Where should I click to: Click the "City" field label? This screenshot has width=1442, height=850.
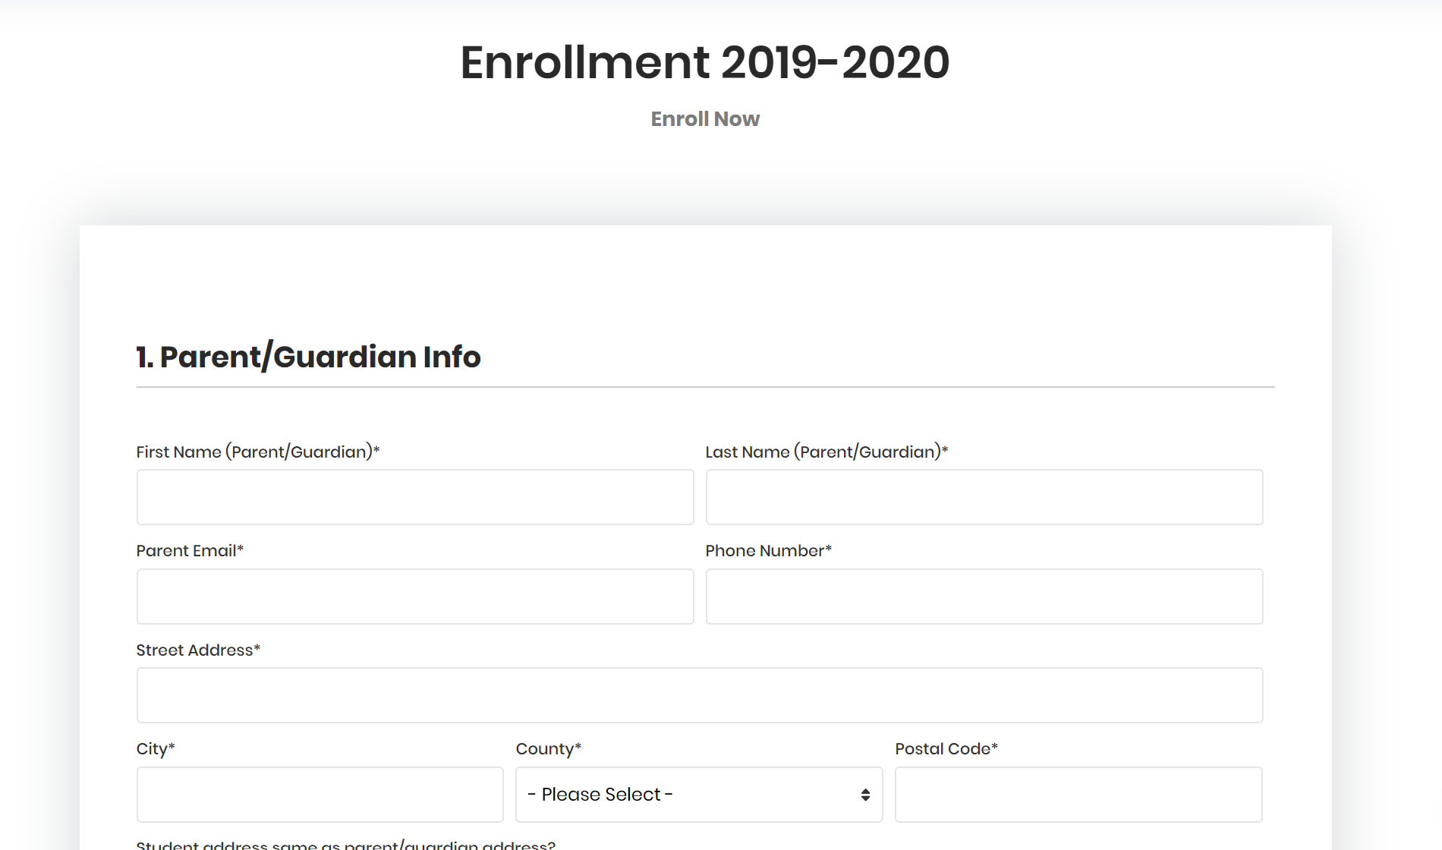tap(156, 749)
